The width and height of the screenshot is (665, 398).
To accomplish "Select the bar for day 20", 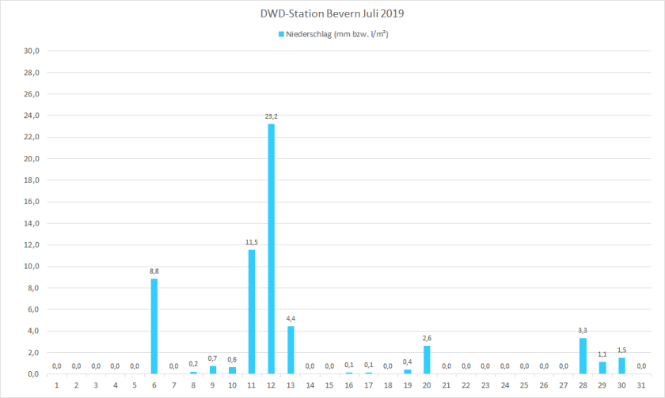I will tap(427, 359).
